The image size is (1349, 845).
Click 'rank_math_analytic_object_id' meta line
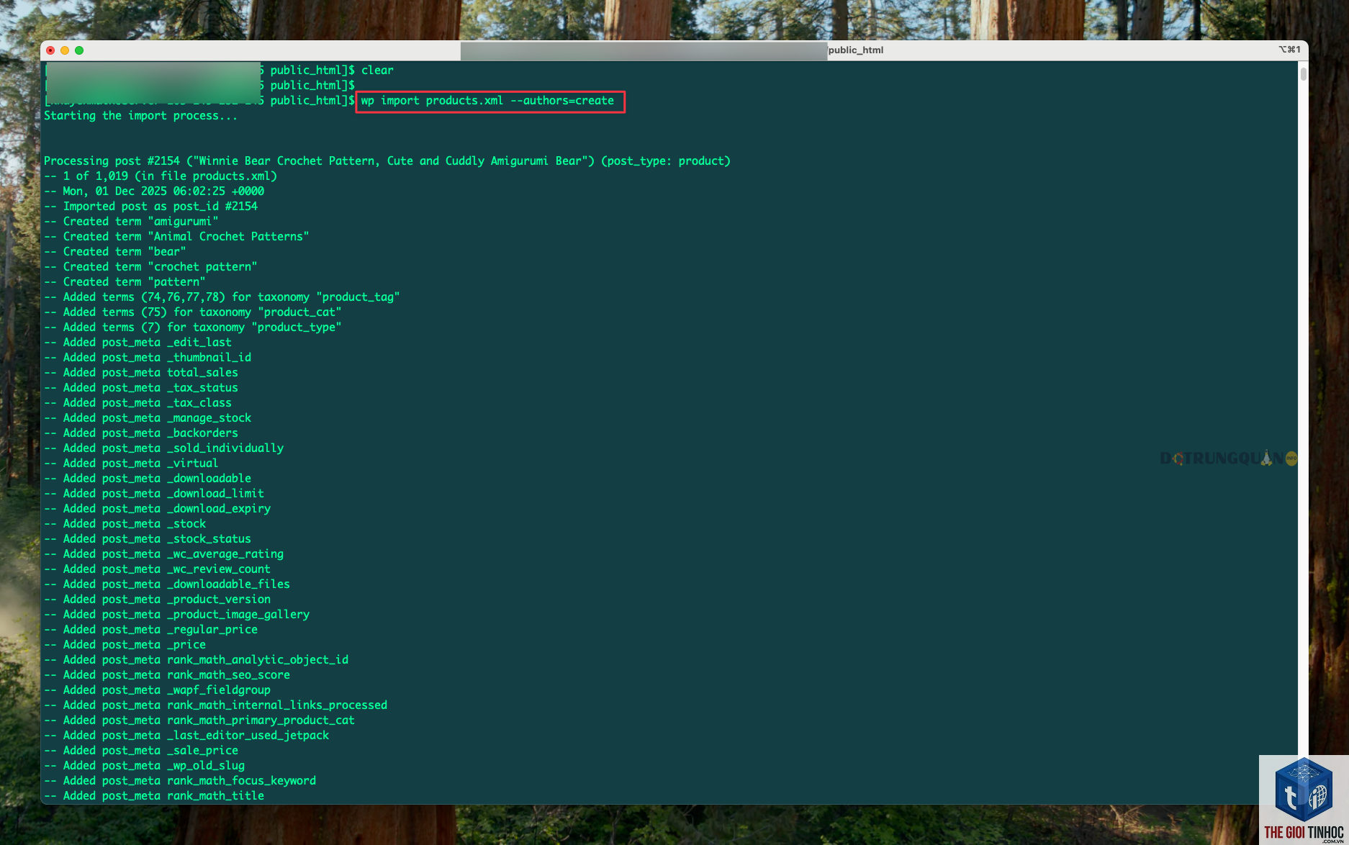tap(196, 660)
